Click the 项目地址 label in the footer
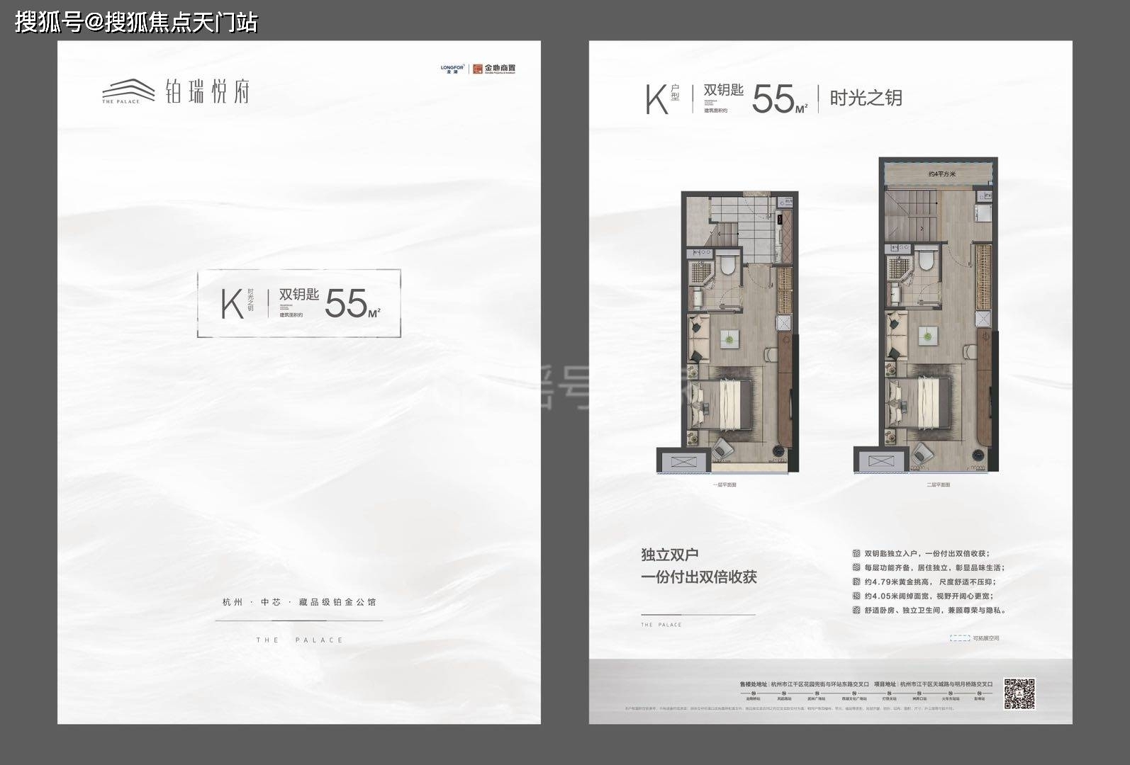 coord(884,684)
